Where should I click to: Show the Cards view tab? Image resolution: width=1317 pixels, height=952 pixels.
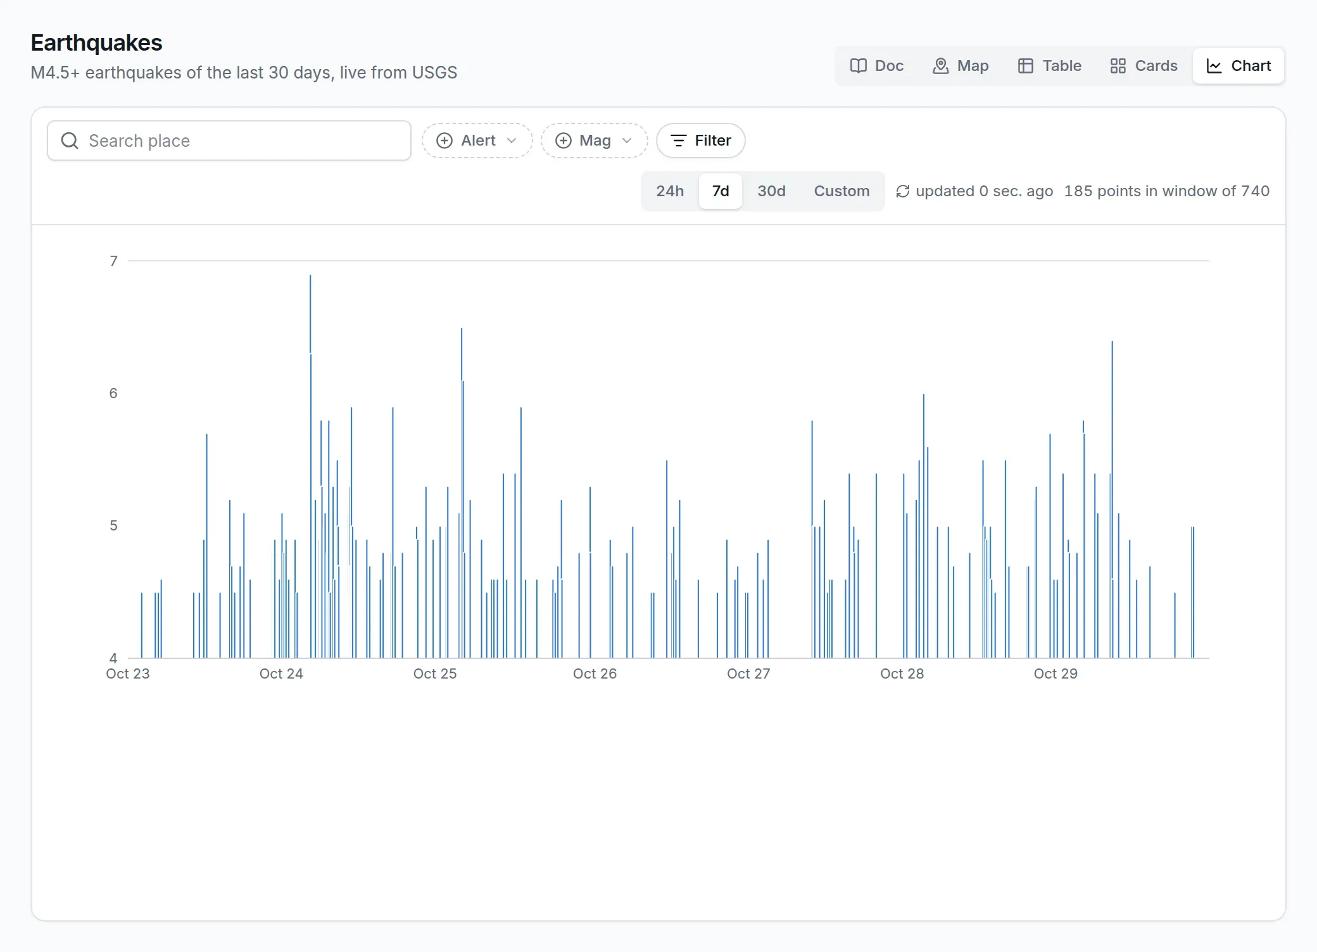[x=1144, y=66]
